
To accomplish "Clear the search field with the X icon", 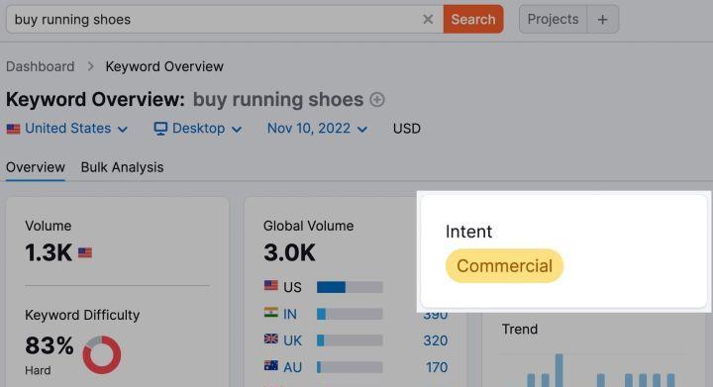I will click(x=428, y=19).
